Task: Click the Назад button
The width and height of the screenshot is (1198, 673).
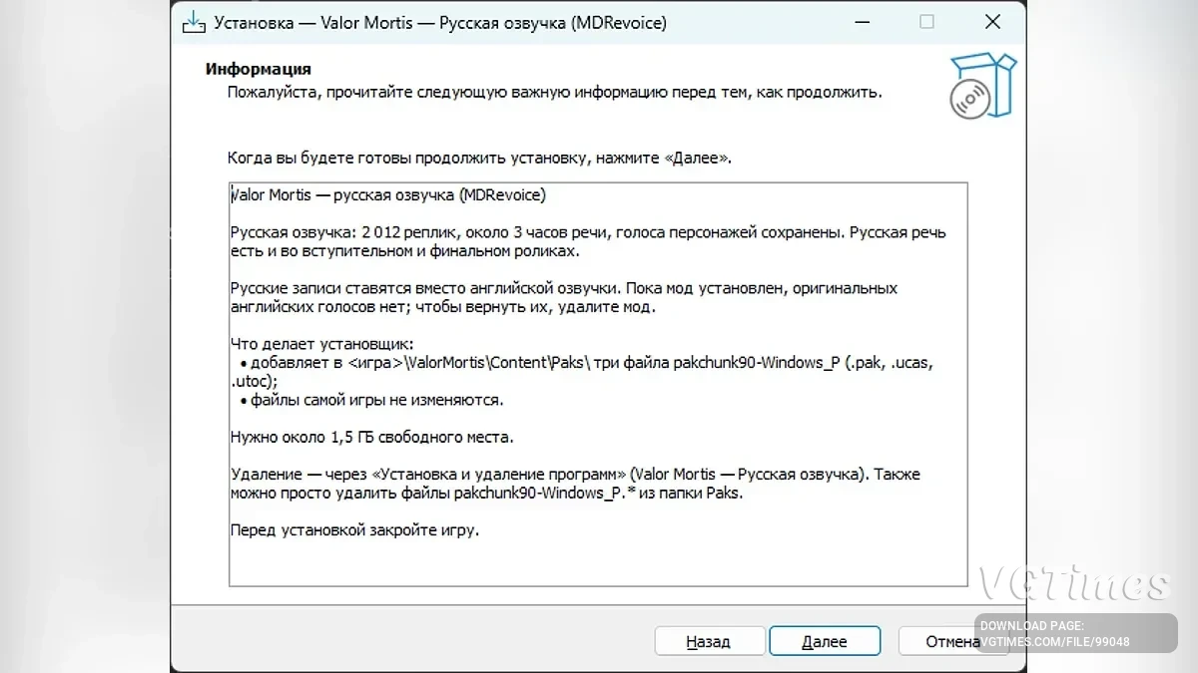Action: click(709, 641)
